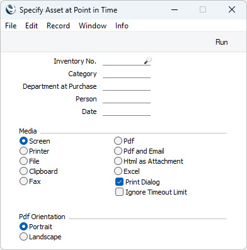Open the Info menu
Screen dimensions: 247x250
point(122,26)
